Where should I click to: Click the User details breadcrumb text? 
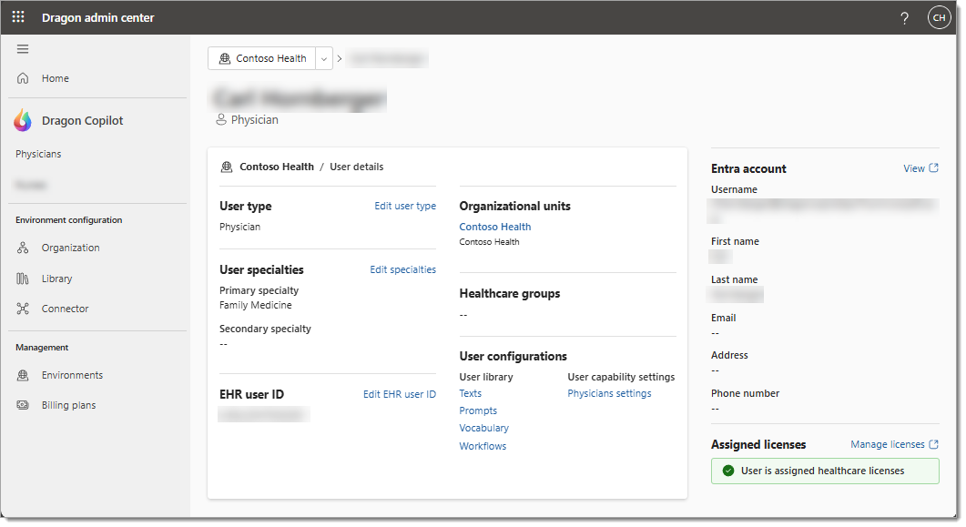(x=357, y=167)
